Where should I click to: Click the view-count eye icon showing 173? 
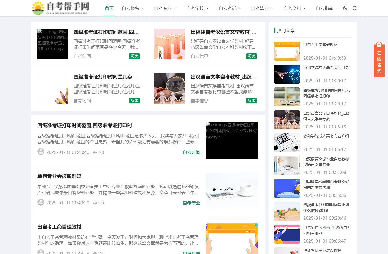[95, 203]
